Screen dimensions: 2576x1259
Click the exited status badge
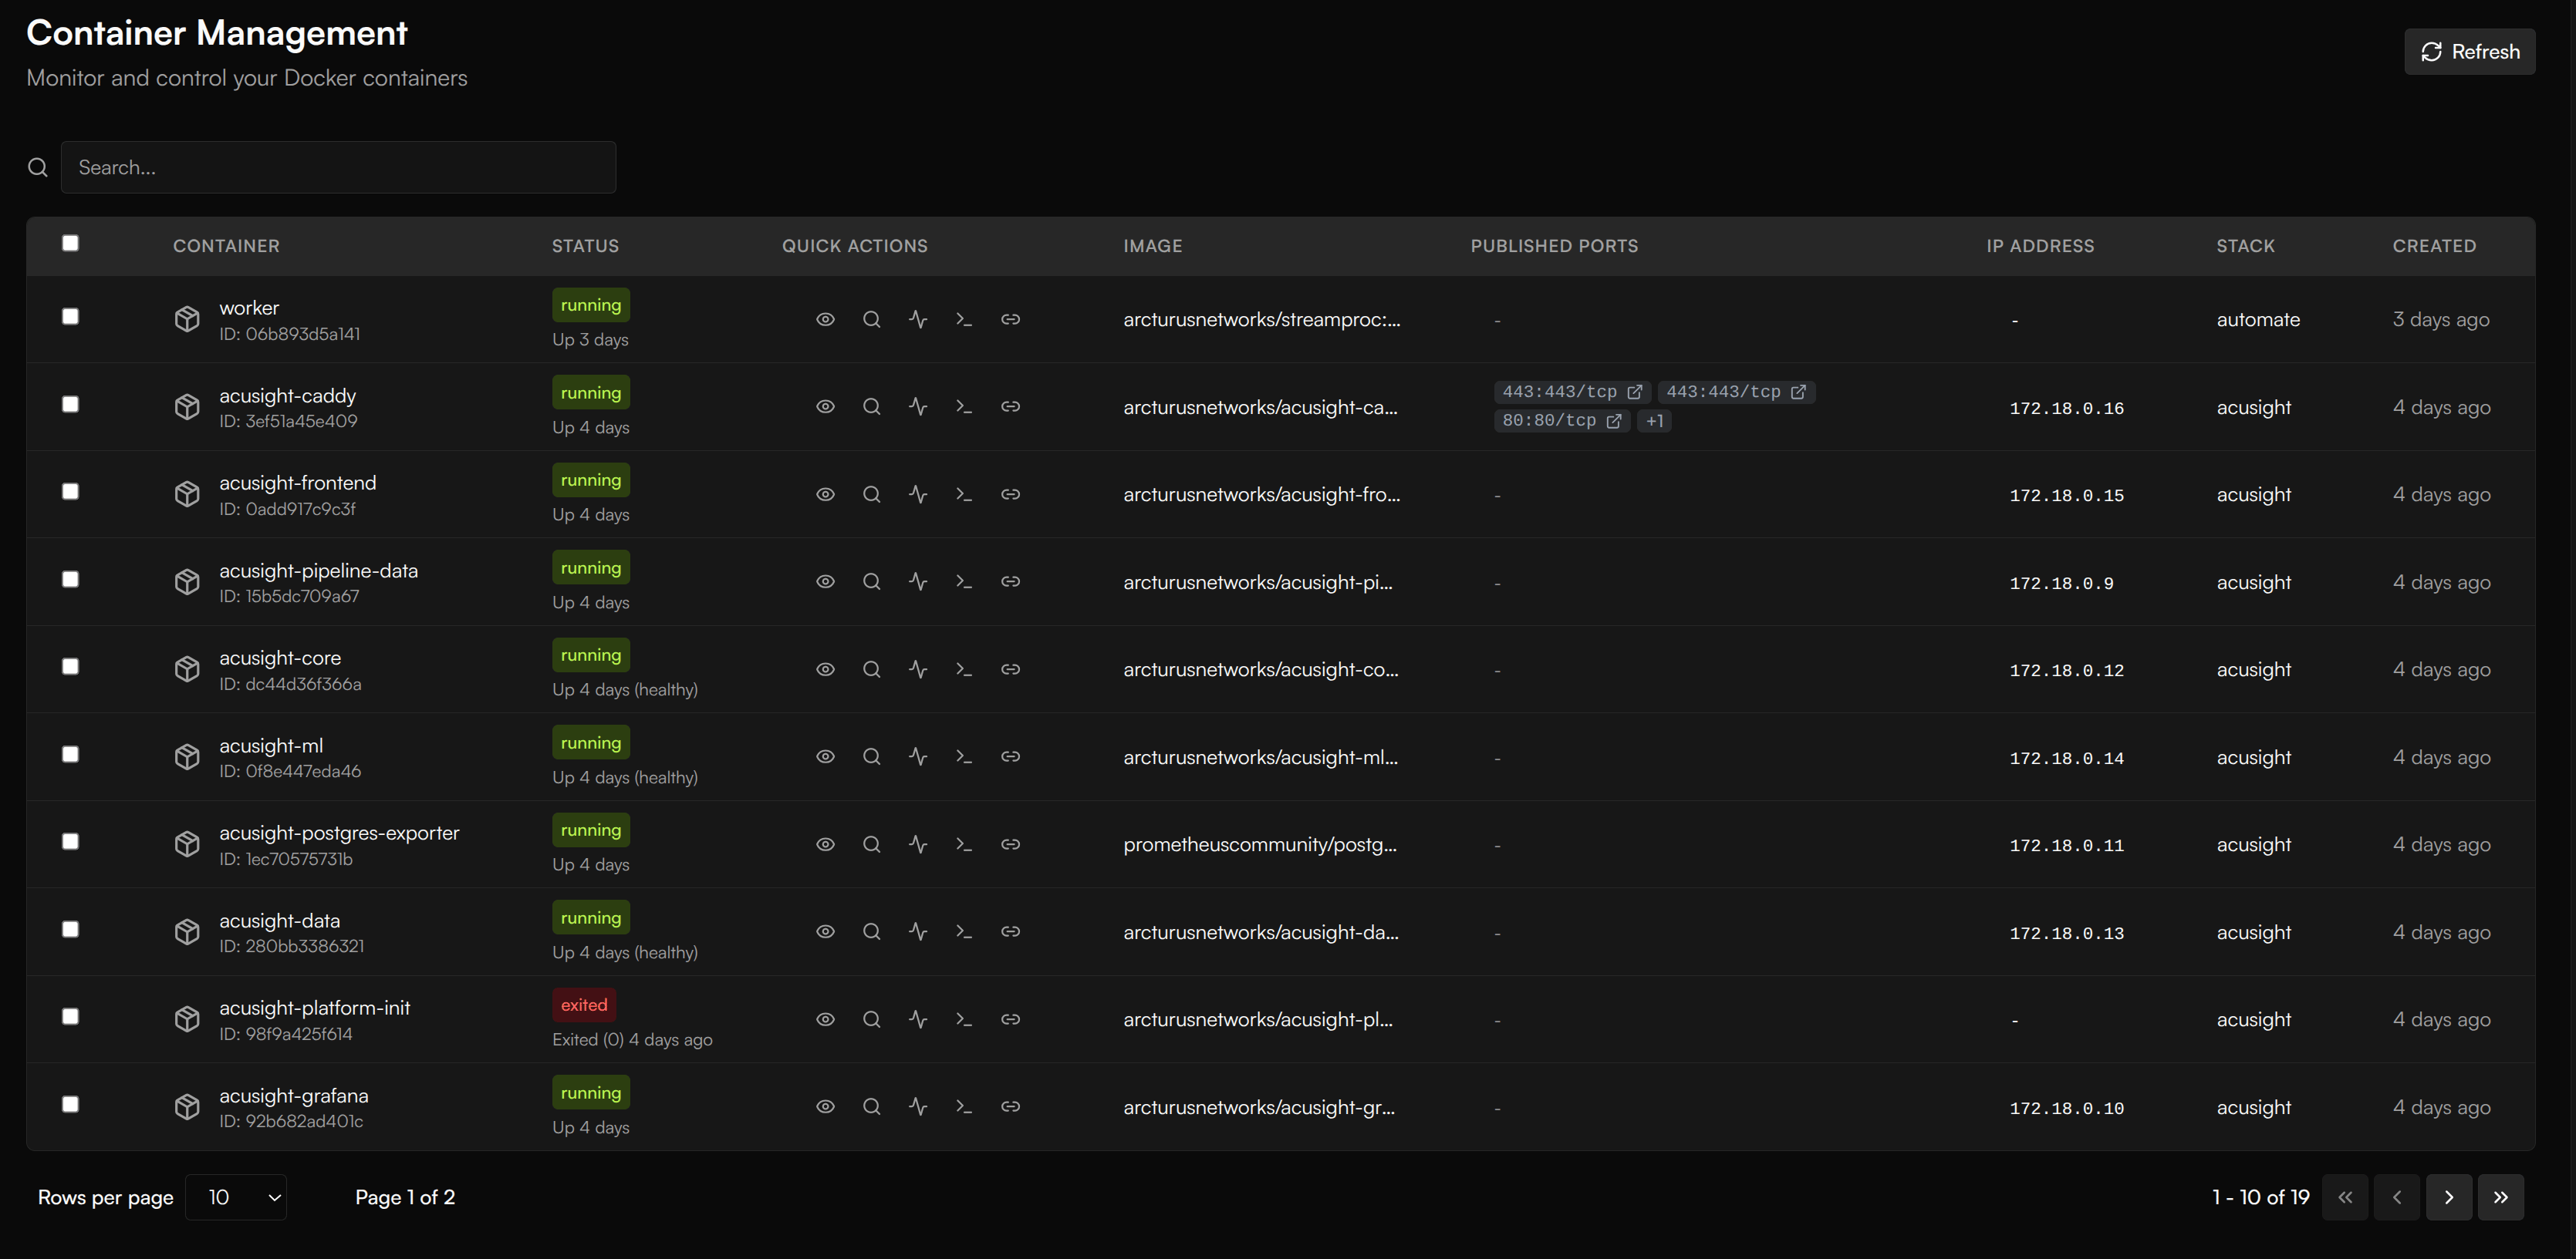tap(584, 1005)
